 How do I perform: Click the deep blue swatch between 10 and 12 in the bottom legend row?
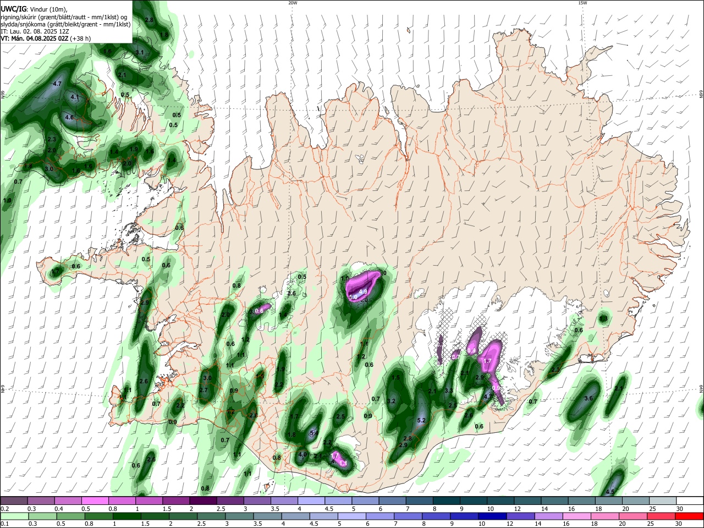pyautogui.click(x=491, y=516)
